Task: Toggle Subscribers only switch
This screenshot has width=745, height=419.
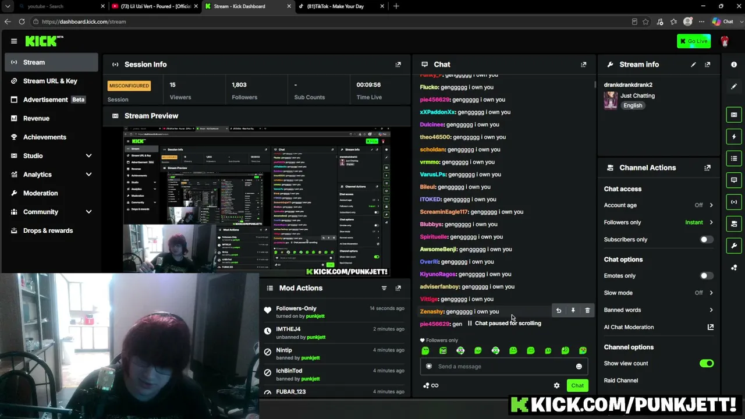Action: coord(706,240)
